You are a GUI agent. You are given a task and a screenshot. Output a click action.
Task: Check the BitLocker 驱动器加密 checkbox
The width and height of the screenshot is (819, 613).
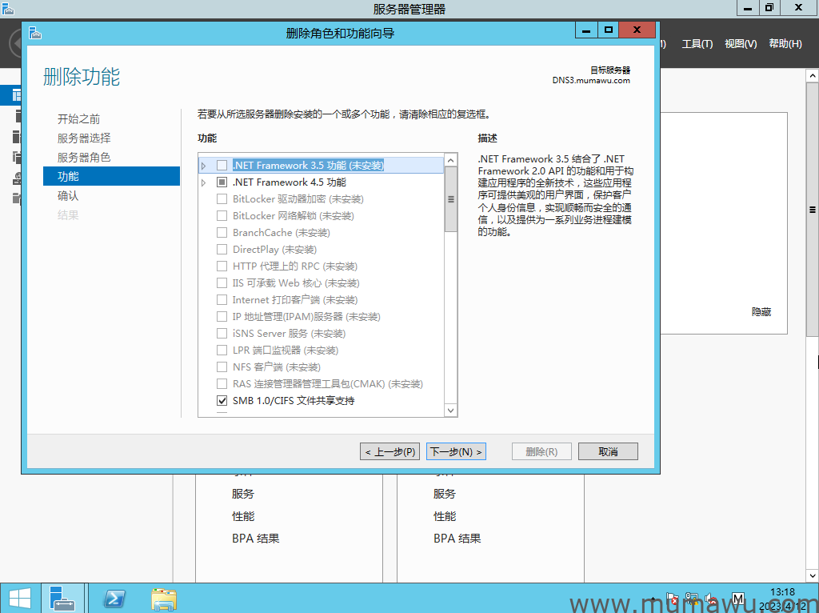[222, 198]
